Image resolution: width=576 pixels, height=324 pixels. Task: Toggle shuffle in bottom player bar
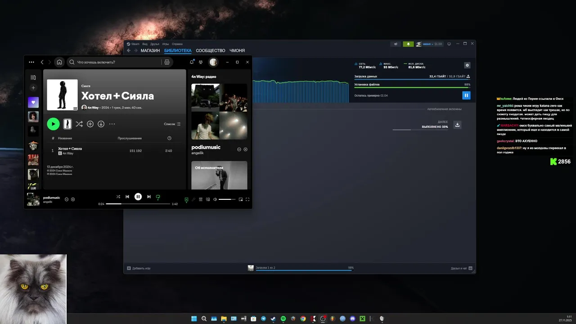point(118,197)
